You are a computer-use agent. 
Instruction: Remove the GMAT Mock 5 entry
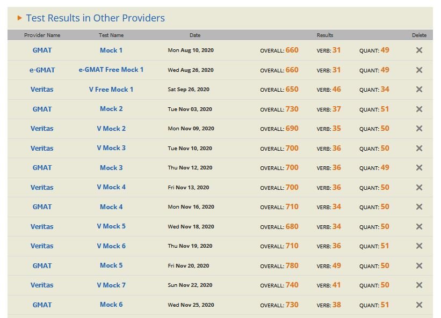419,266
